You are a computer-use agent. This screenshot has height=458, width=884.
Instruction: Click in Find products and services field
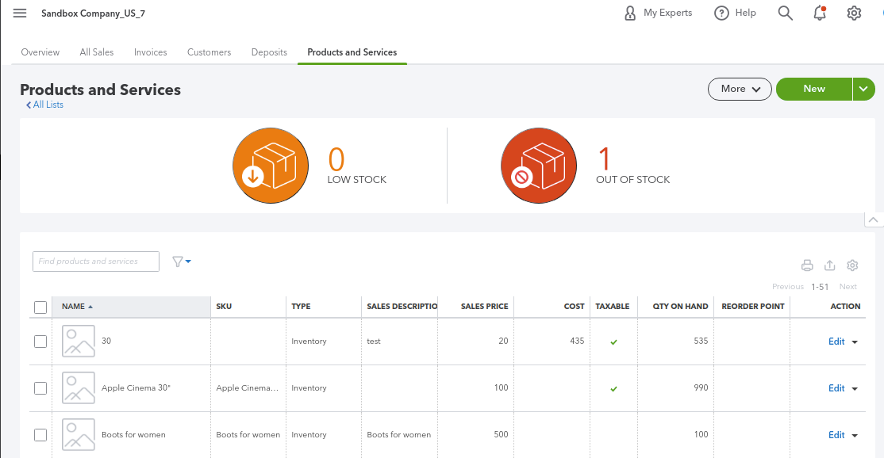[96, 261]
